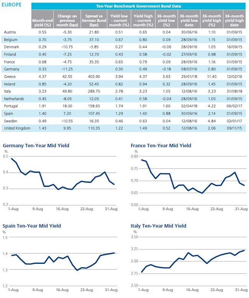Viewport: 249px width, 298px height.
Task: Select the Spain Ten-Year Mid Yield chart title
Action: click(32, 226)
